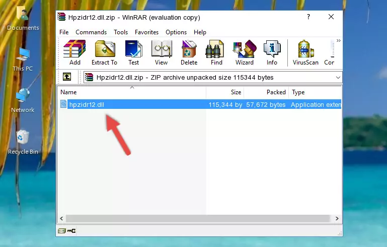Click the horizontal scrollbar thumb
Viewport: 387px width, 247px height.
[x=198, y=218]
